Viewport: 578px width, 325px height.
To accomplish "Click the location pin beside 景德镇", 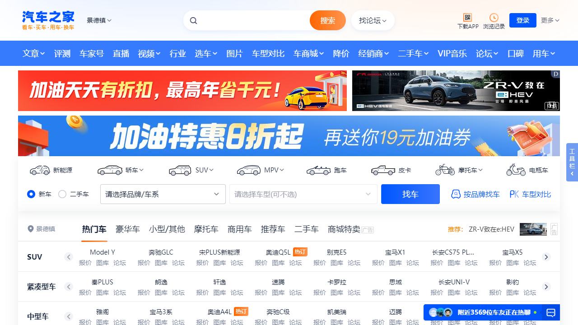I will [x=30, y=229].
